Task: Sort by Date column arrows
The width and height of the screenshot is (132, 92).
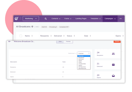Action: [90, 36]
